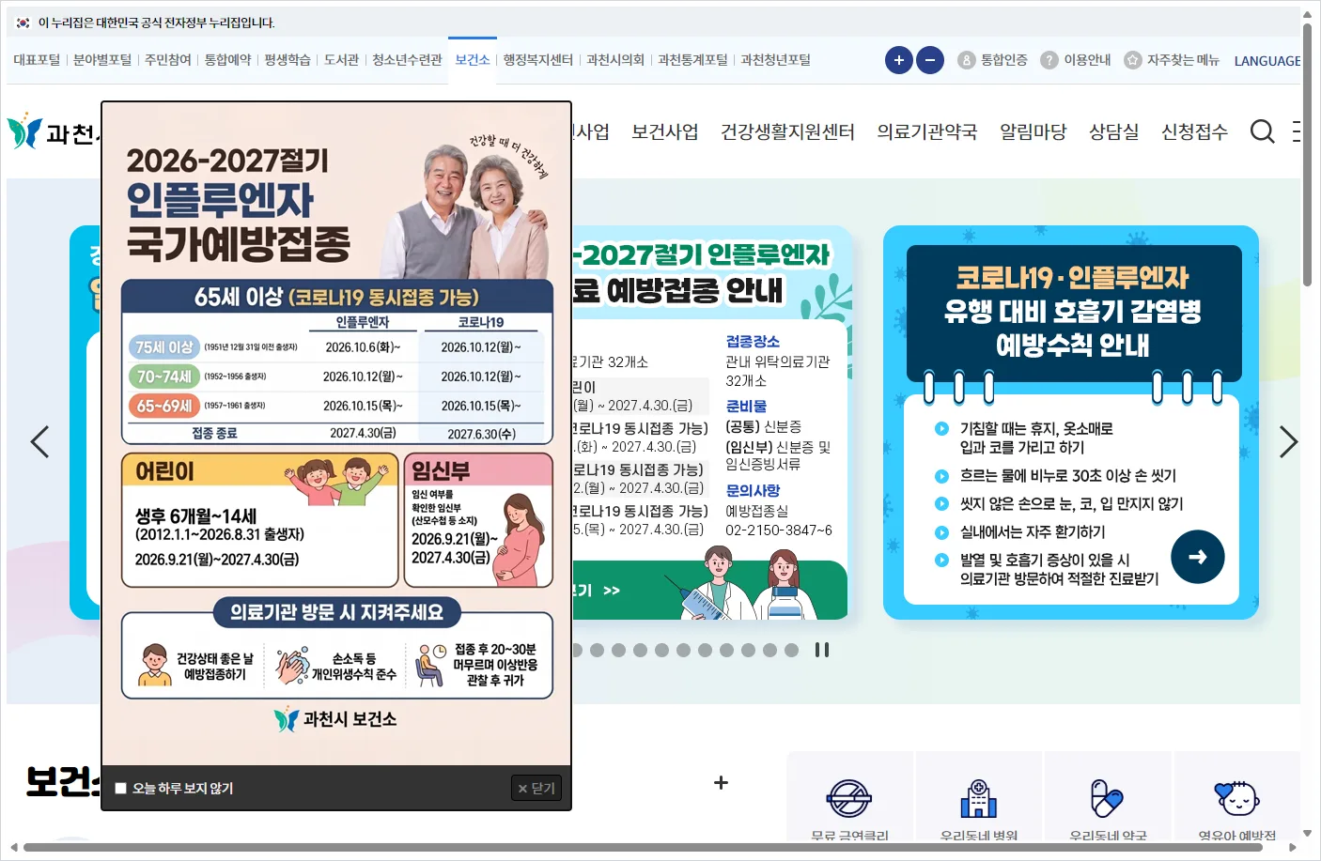Open 행정복지센터 top link
Viewport: 1321px width, 861px height.
(x=537, y=60)
